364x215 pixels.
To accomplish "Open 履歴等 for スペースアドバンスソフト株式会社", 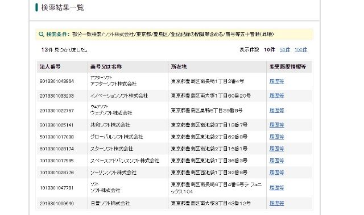I will coord(277,161).
